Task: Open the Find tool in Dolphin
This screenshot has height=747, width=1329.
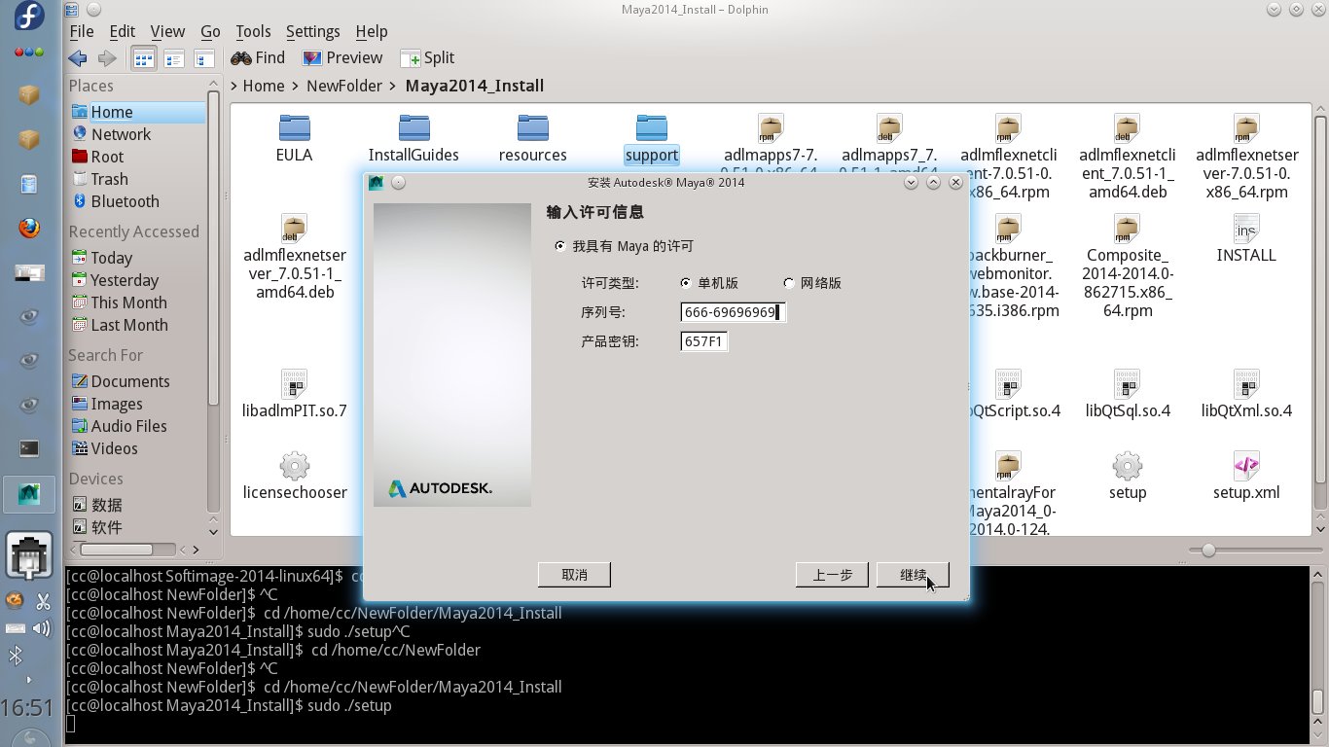Action: (258, 58)
